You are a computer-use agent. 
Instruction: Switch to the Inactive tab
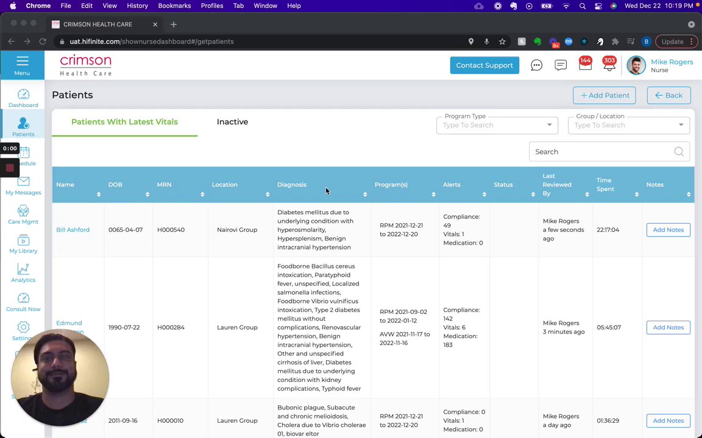(232, 122)
